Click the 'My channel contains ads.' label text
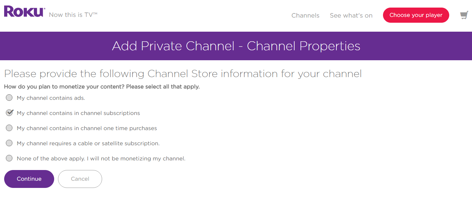 click(51, 98)
